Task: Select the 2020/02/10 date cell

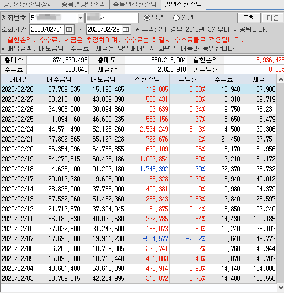Action: point(19,229)
